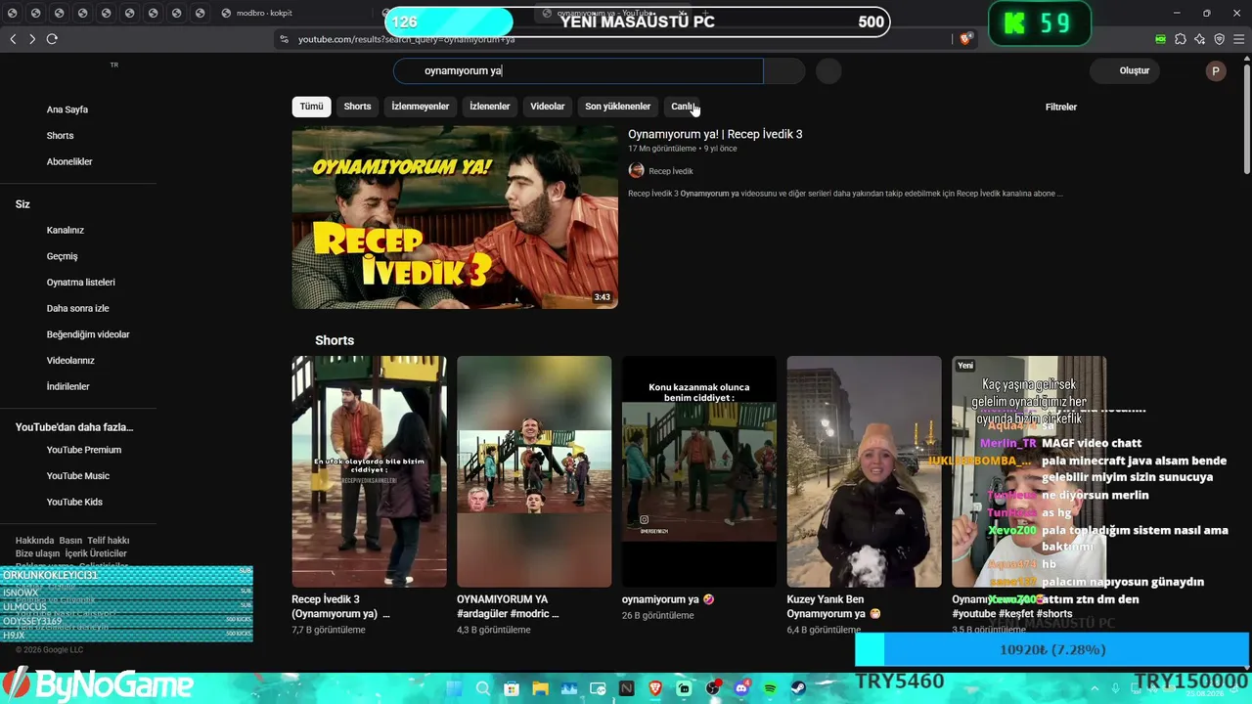Viewport: 1252px width, 704px height.
Task: Open the Konu kazanmak olunca short thumbnail
Action: coord(699,471)
